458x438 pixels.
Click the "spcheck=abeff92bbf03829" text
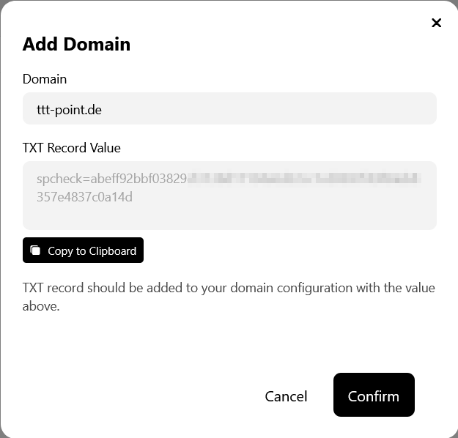111,178
